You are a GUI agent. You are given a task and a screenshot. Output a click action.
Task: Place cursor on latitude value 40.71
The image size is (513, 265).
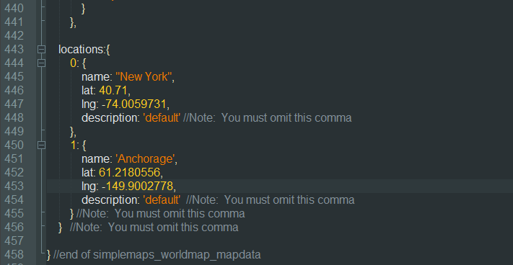[x=113, y=91]
